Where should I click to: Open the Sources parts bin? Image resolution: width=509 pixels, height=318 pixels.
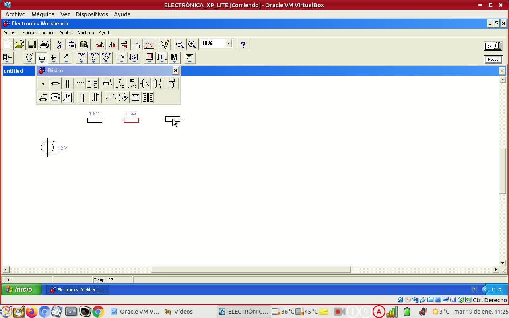pyautogui.click(x=29, y=58)
